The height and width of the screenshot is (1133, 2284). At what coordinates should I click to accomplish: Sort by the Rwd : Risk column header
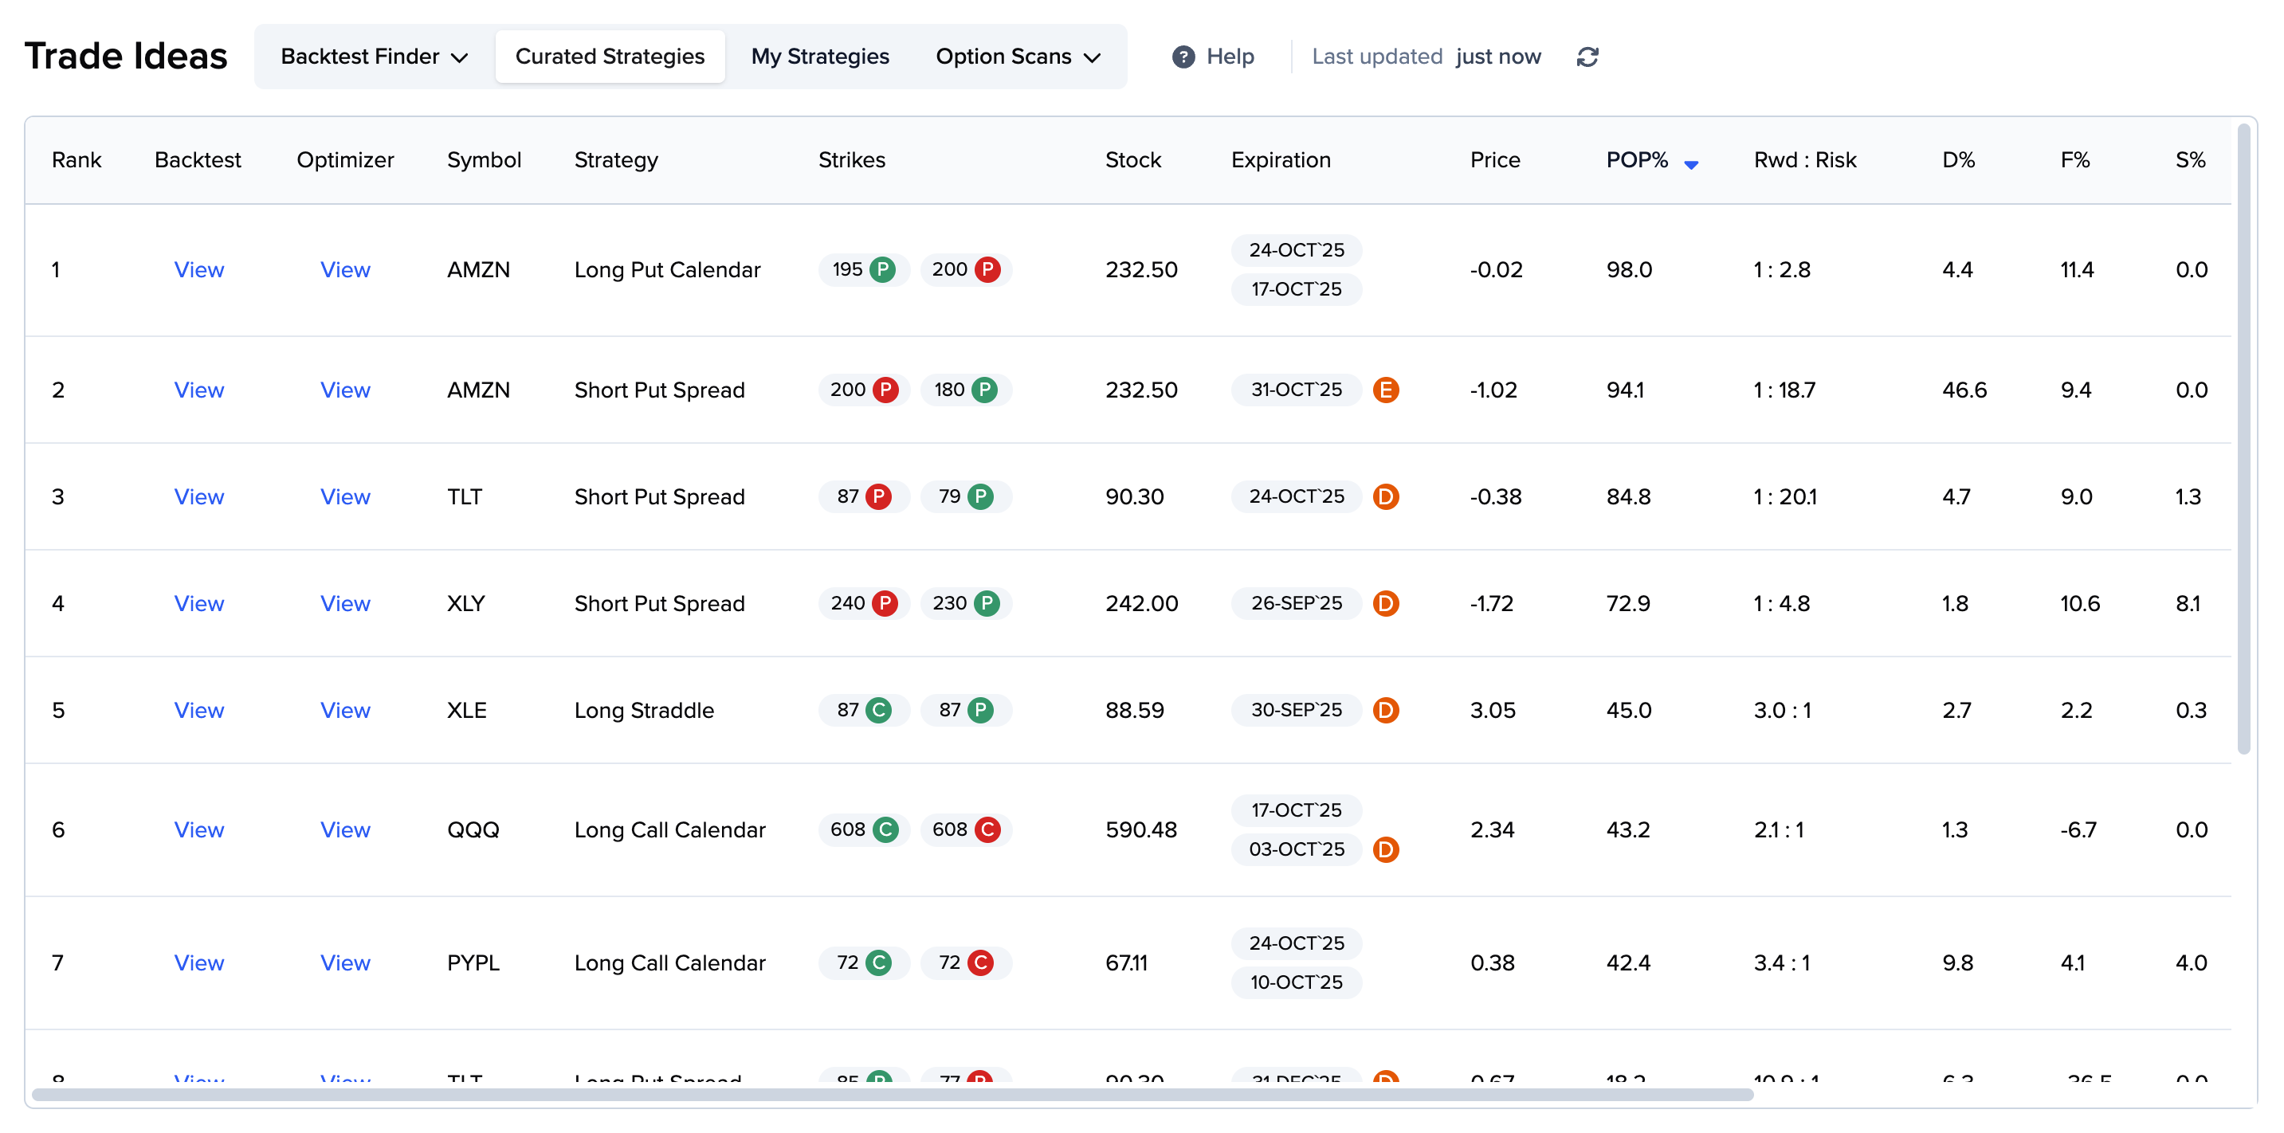1804,160
